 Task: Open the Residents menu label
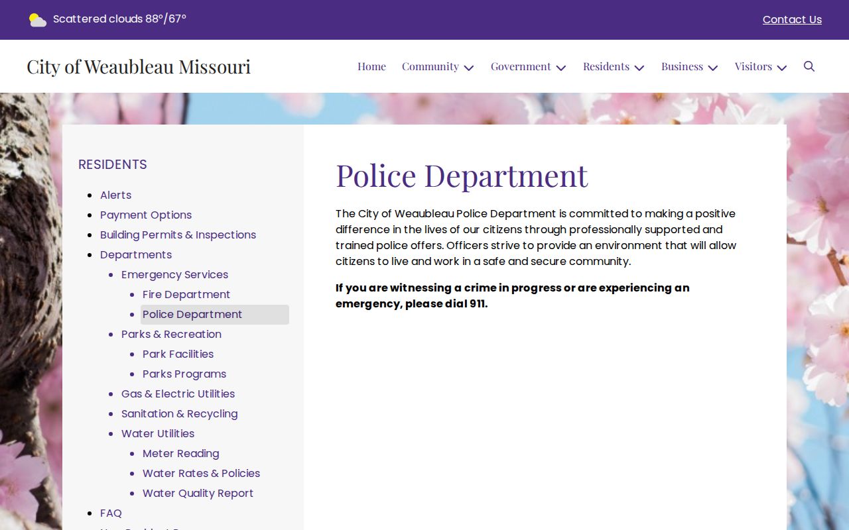(606, 66)
